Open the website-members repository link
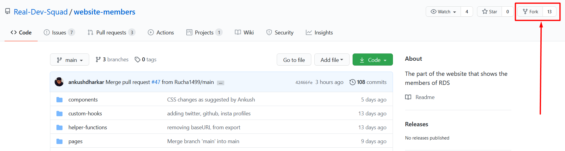 [x=104, y=12]
